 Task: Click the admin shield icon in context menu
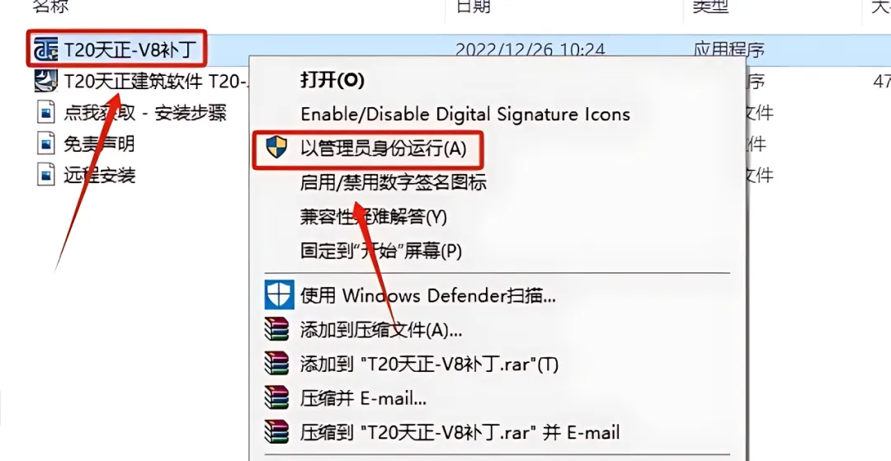point(276,147)
